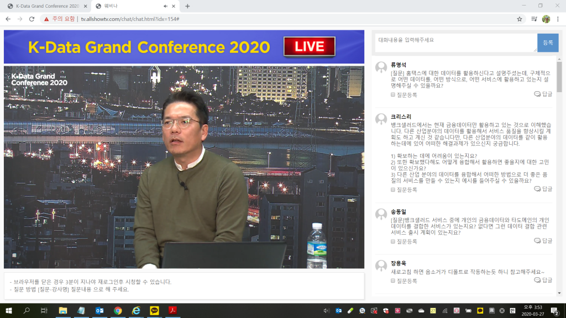Reply to 류명석 with 답글

pos(543,94)
